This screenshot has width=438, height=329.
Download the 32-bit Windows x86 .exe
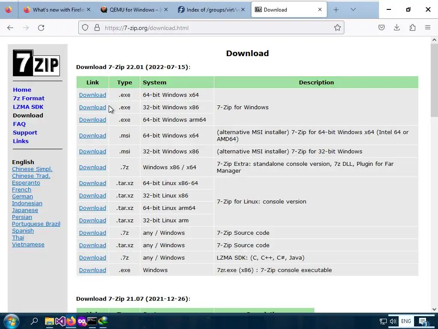click(92, 107)
